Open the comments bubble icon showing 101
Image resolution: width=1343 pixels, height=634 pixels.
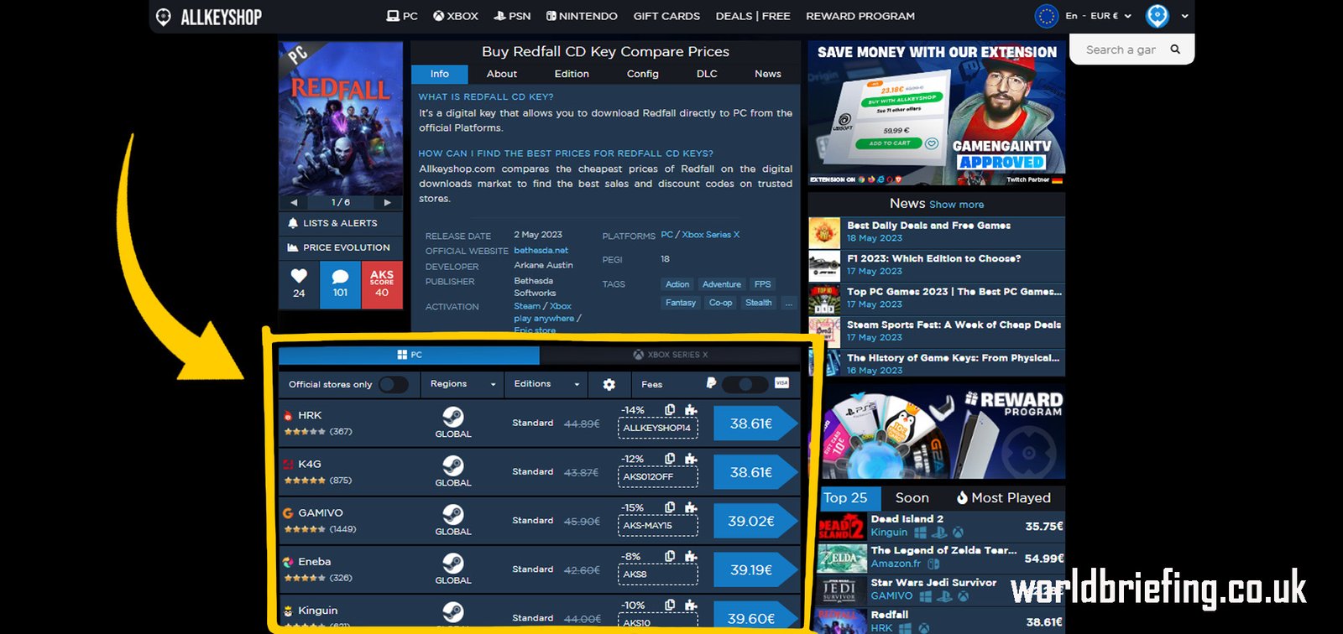[340, 283]
